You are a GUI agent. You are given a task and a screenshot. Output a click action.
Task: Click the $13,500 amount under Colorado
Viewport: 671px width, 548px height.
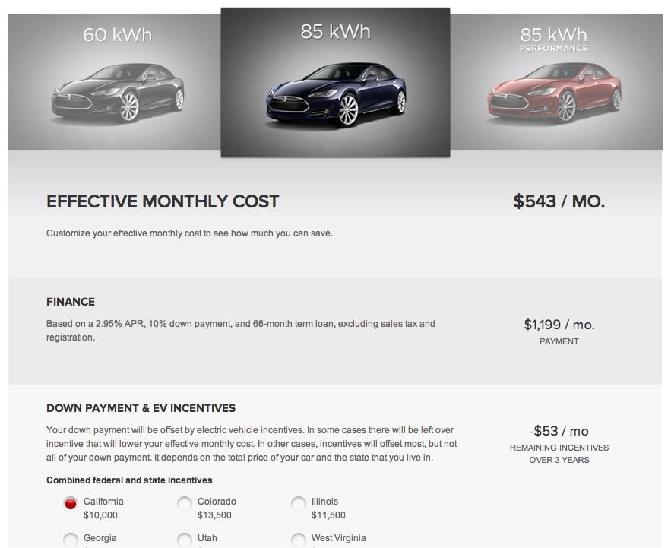214,515
